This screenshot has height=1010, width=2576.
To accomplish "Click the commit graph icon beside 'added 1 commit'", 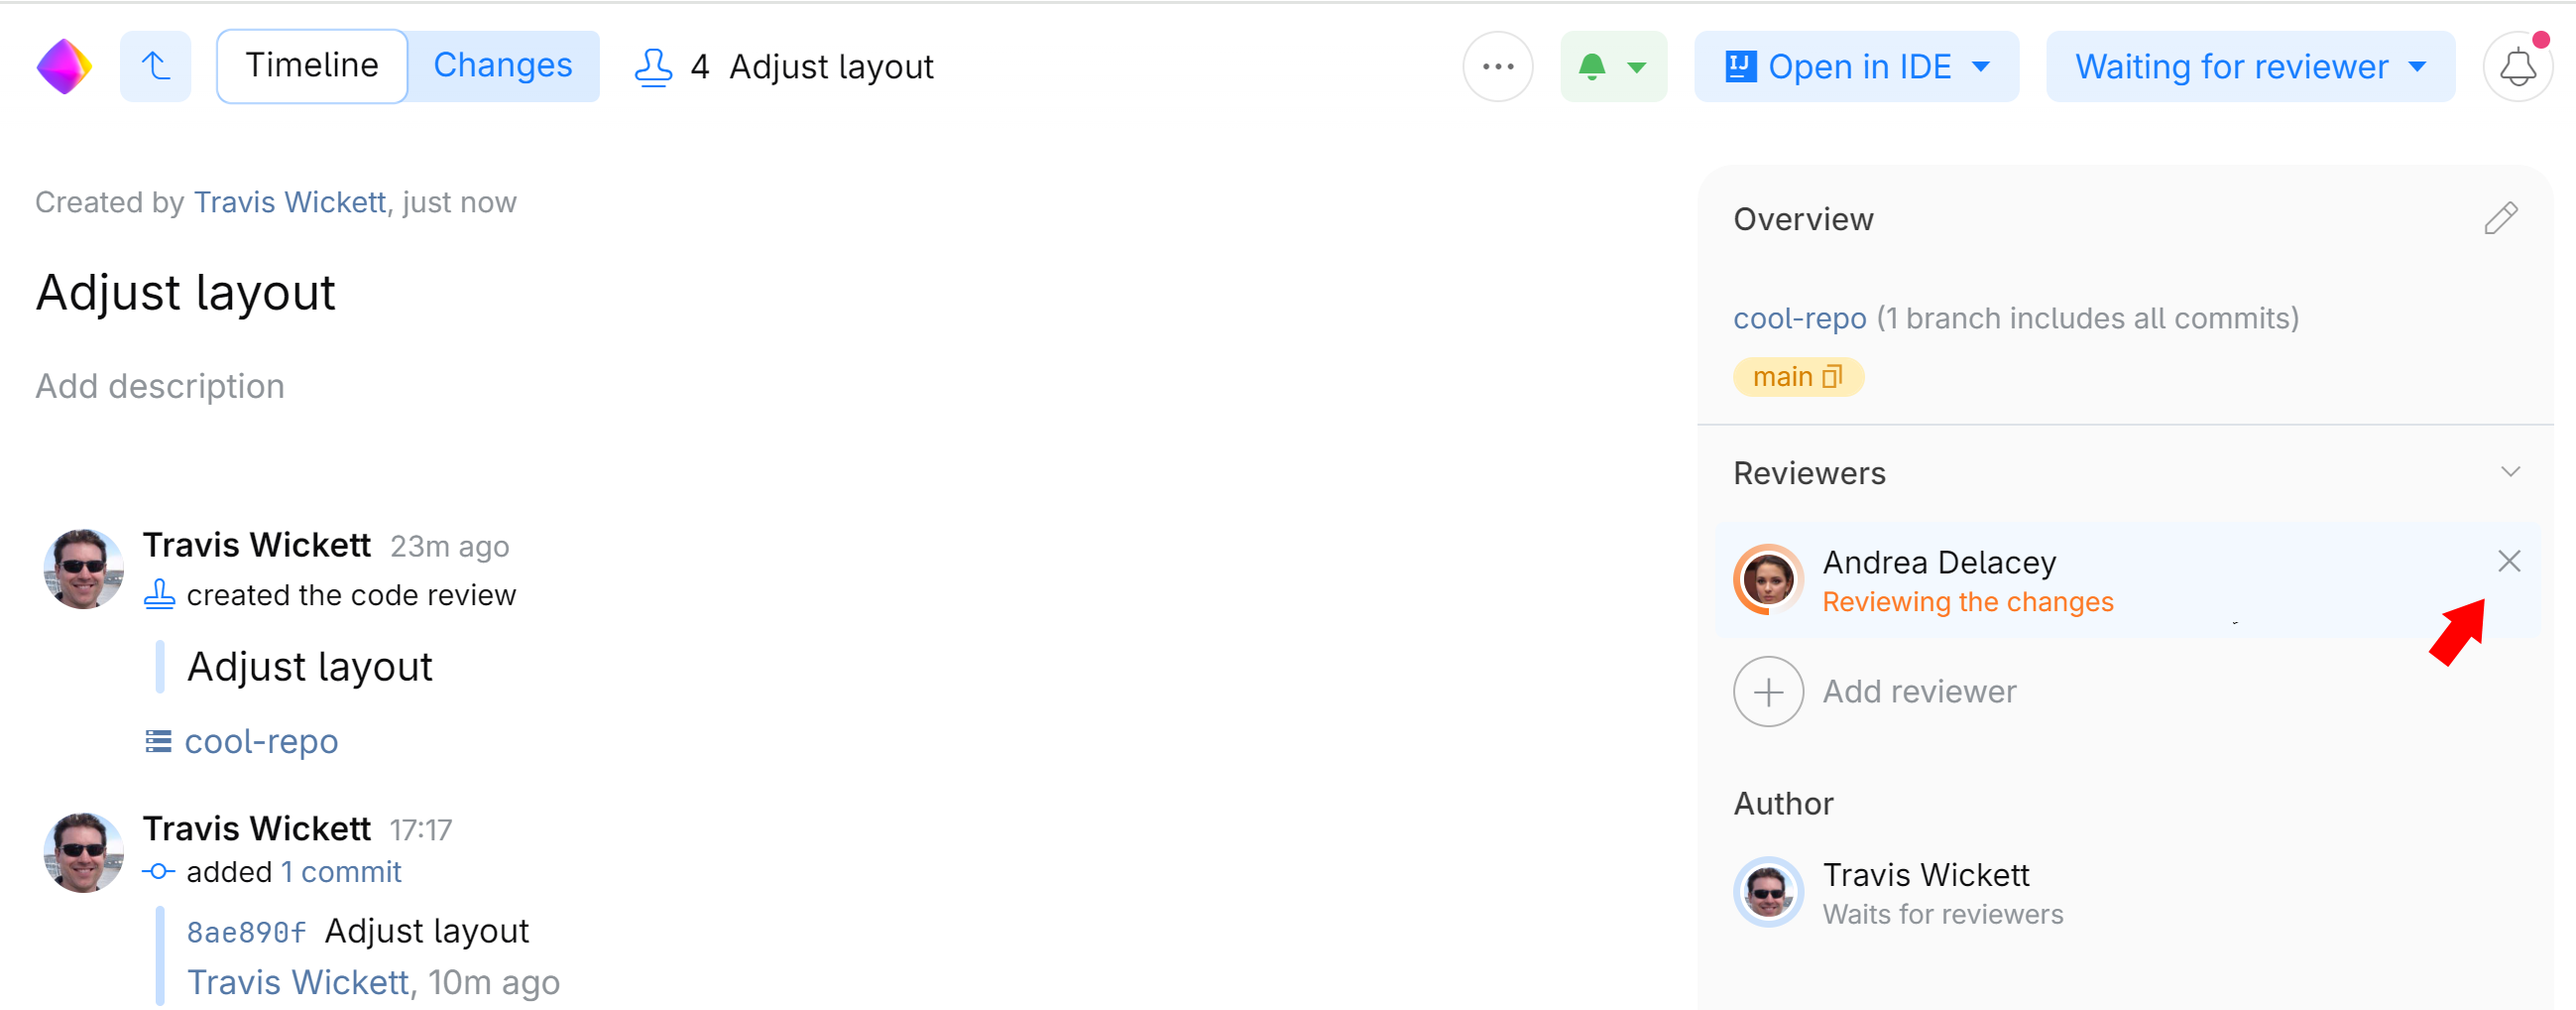I will point(159,872).
